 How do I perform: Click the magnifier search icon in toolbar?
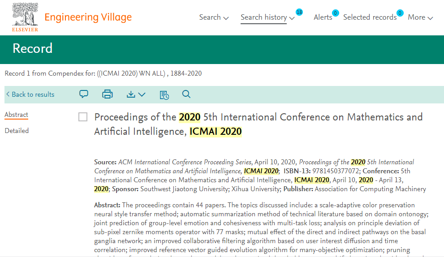click(186, 94)
